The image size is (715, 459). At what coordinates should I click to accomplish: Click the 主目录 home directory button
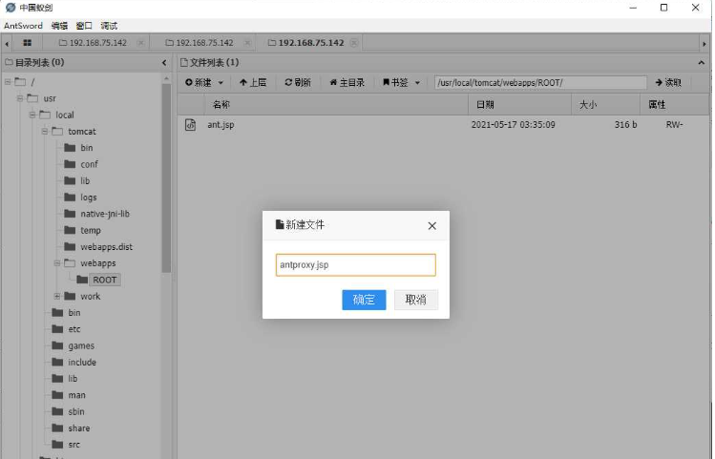347,82
